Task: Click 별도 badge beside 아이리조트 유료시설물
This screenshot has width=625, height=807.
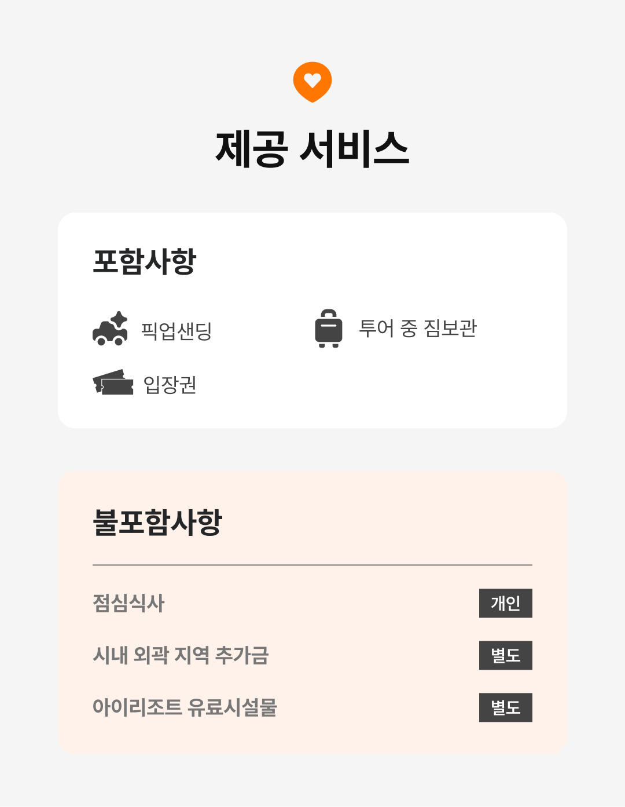Action: 505,707
